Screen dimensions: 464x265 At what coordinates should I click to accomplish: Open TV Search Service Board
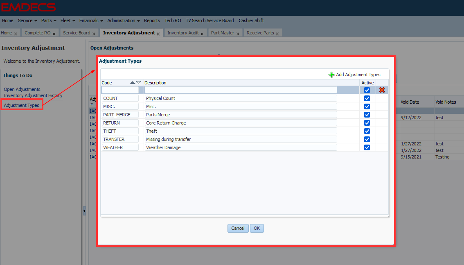coord(210,20)
